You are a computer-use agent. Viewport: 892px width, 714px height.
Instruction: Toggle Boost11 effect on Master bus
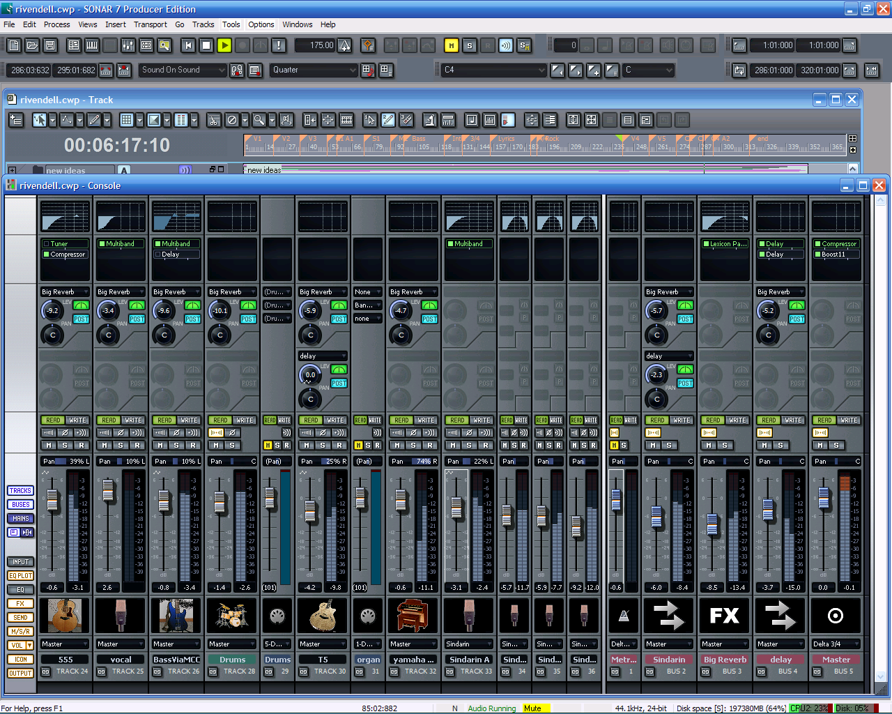point(818,255)
